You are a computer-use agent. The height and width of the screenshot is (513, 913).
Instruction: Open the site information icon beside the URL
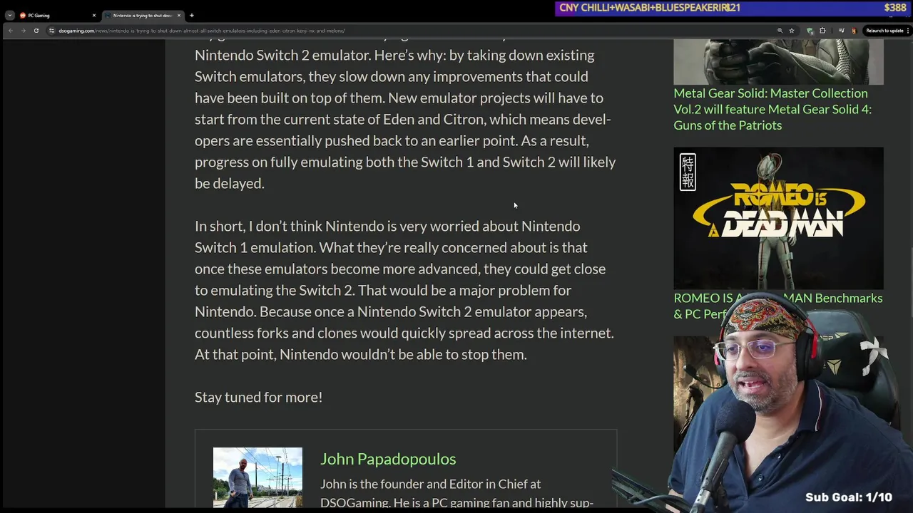51,31
